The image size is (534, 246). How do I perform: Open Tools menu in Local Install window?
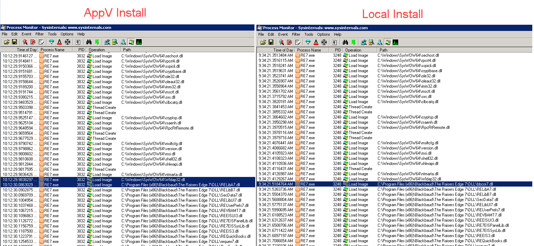pos(309,34)
